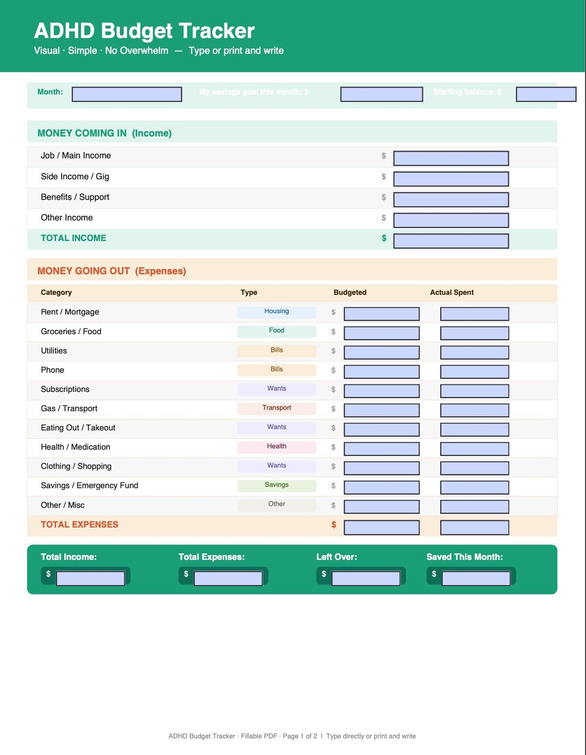Viewport: 586px width, 755px height.
Task: Click the TOTAL EXPENSES label
Action: pyautogui.click(x=80, y=525)
